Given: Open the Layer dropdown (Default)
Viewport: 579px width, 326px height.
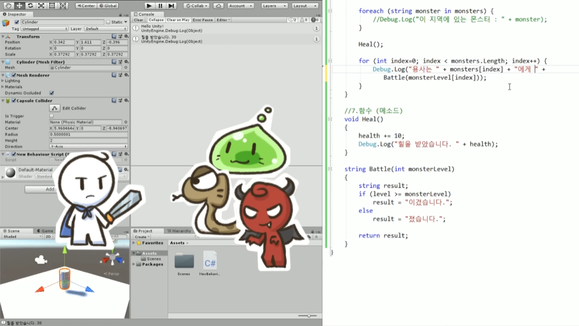Looking at the screenshot, I should [x=105, y=28].
